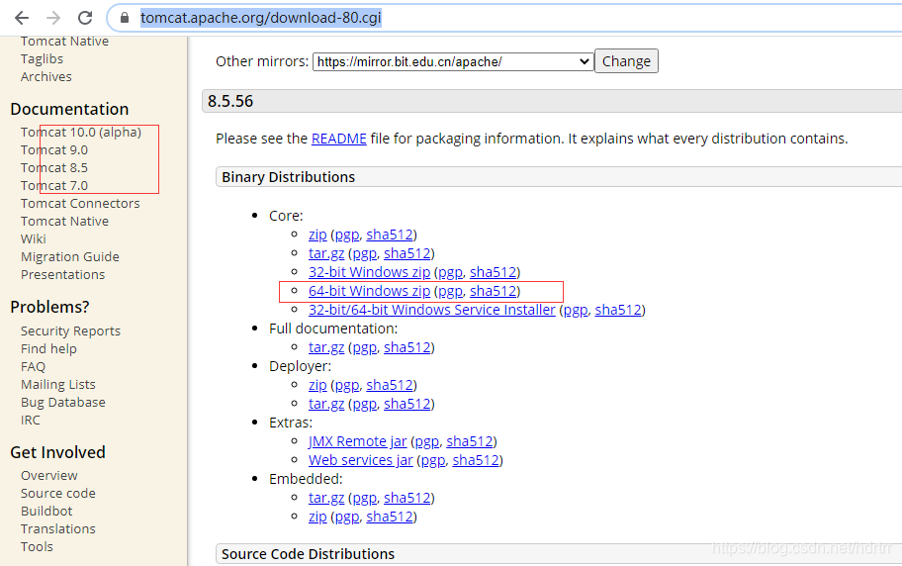The width and height of the screenshot is (902, 566).
Task: Open the Core zip sha512 link
Action: point(390,235)
